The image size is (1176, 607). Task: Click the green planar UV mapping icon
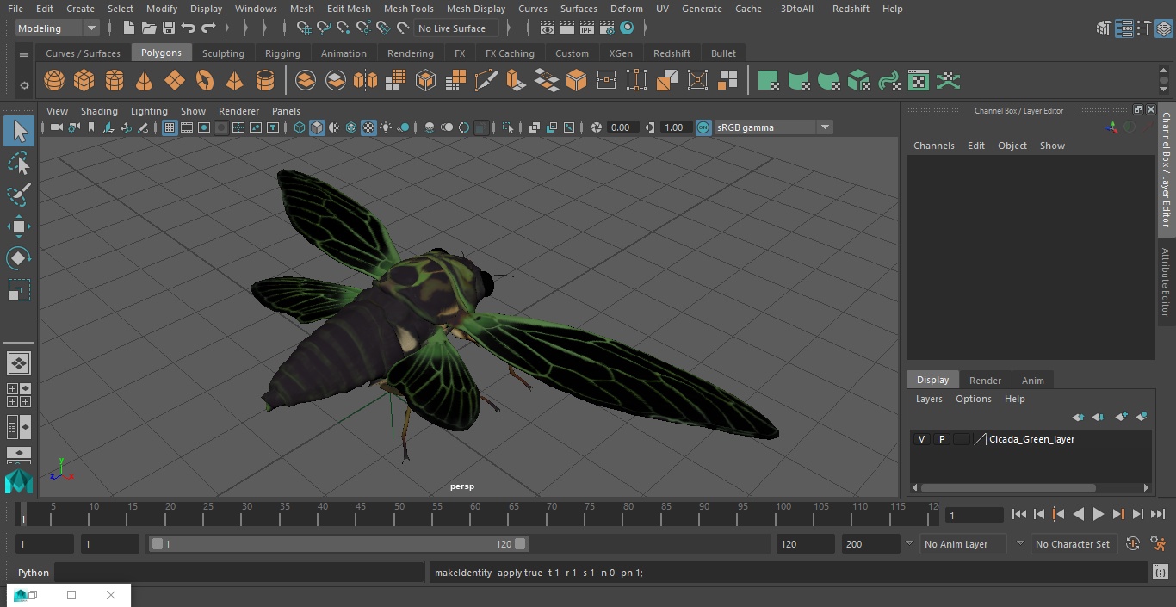[x=768, y=81]
